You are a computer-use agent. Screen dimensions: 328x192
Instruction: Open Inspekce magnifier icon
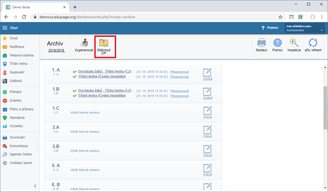294,43
